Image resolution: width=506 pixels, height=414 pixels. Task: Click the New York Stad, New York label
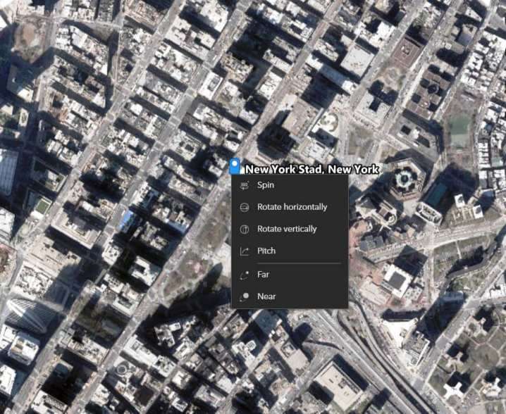click(312, 169)
